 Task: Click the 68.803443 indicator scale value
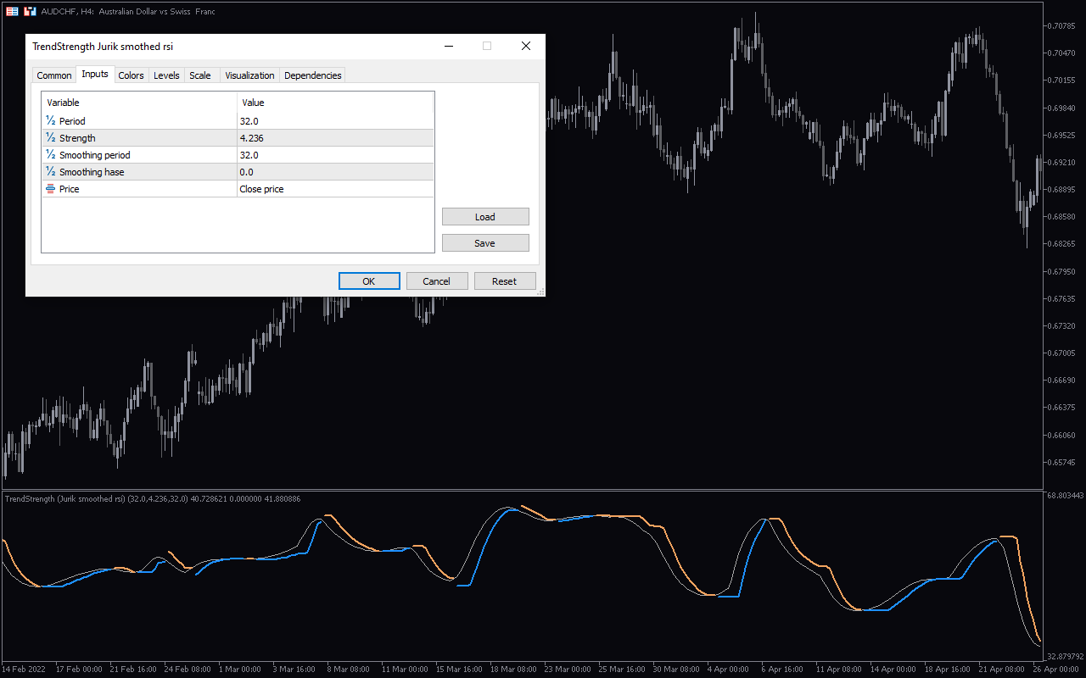click(1066, 496)
